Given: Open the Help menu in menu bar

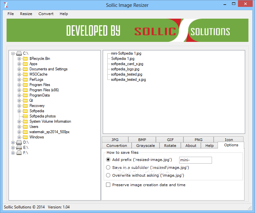Looking at the screenshot, I should click(64, 14).
